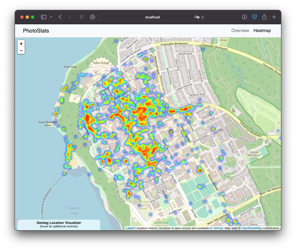Screen dimensions: 296x250
Task: Click the 'Wycliffe Road' street label
Action: tap(185, 54)
